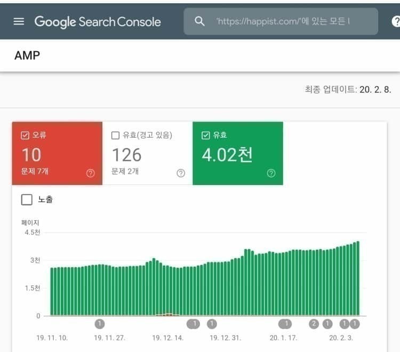Open help tooltip on red 오류 card
400x352 pixels.
[x=90, y=173]
